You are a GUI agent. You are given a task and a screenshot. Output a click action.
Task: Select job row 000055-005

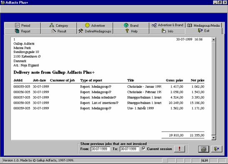coord(109,87)
